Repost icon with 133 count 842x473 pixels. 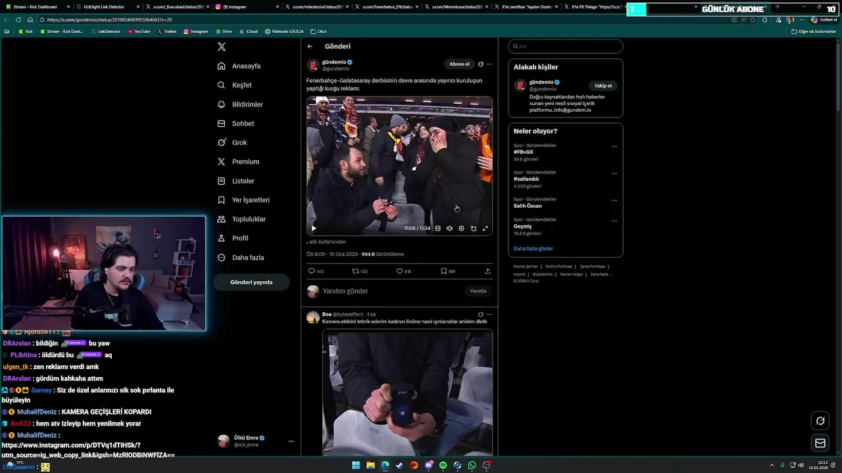(x=356, y=271)
